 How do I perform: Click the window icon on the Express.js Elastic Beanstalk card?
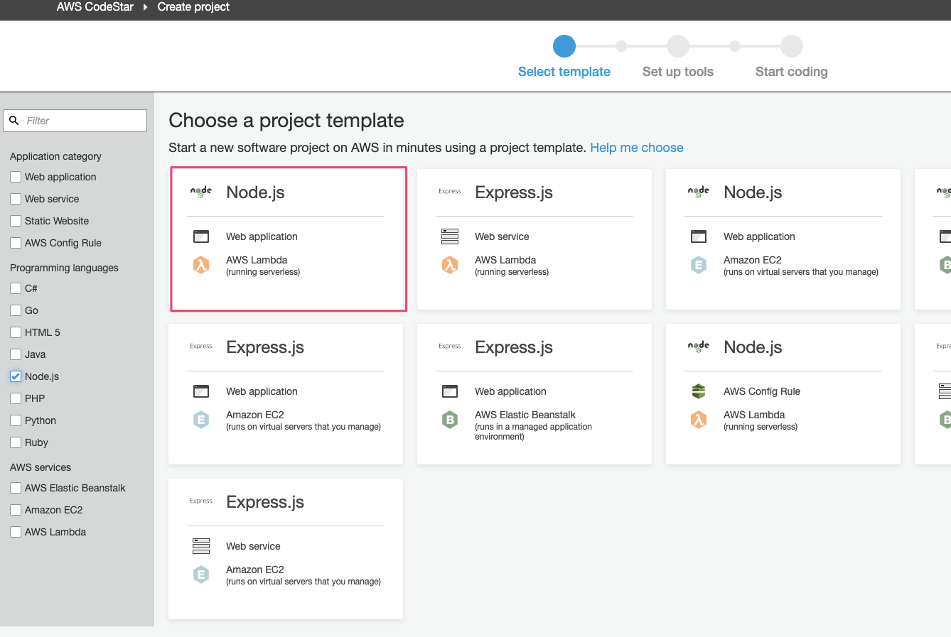pyautogui.click(x=450, y=391)
